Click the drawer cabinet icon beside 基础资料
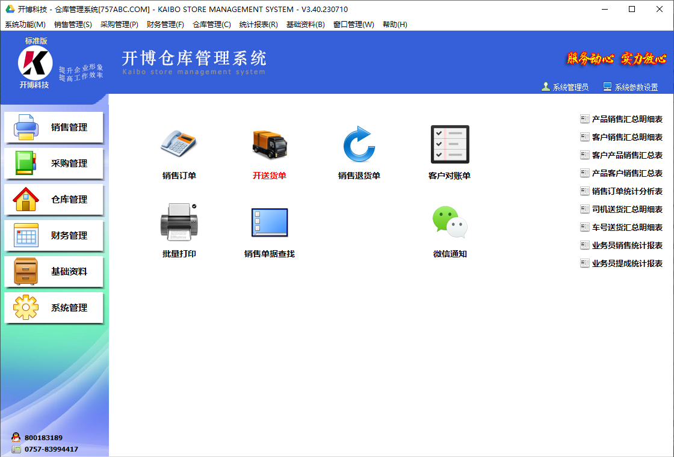The width and height of the screenshot is (674, 457). coord(26,271)
